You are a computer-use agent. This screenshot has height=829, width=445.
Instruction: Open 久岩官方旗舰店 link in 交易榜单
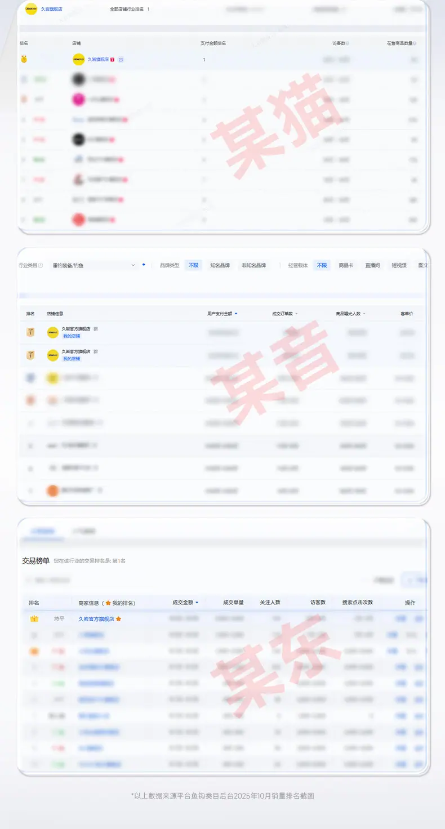coord(96,618)
